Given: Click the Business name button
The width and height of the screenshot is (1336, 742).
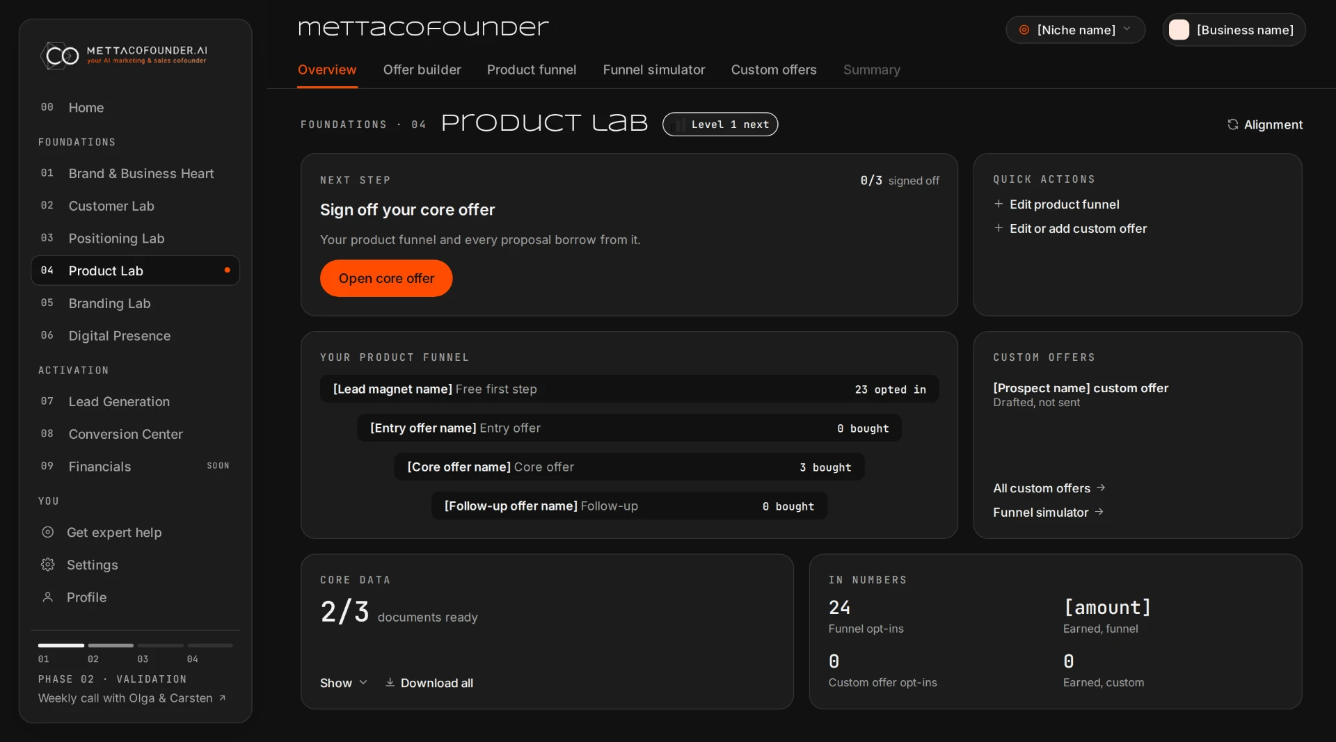Looking at the screenshot, I should click(x=1234, y=30).
